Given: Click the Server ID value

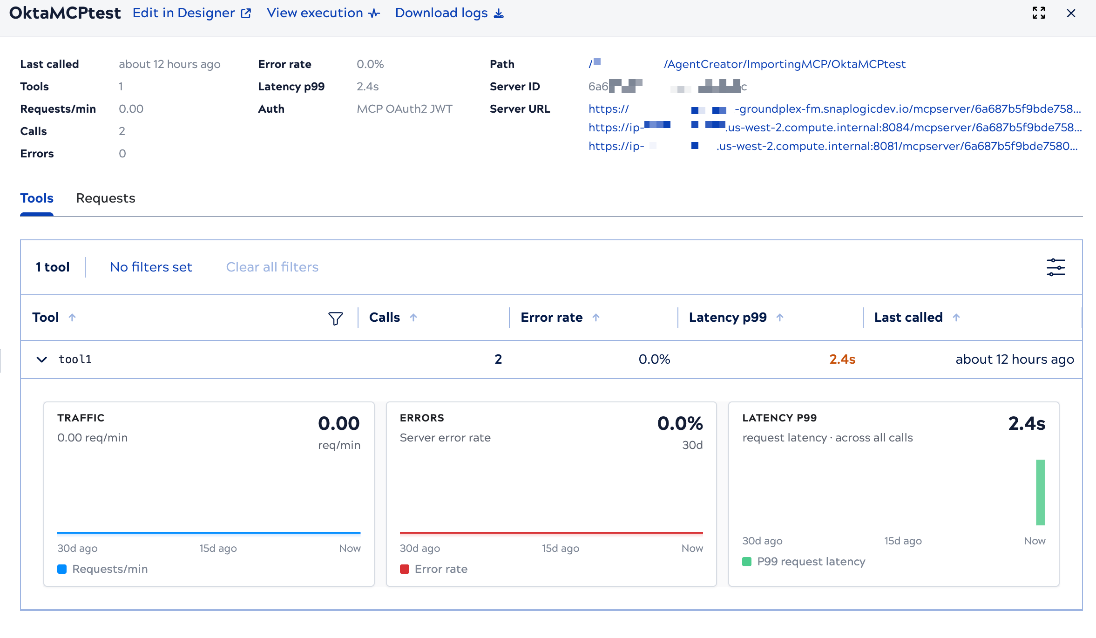Looking at the screenshot, I should (x=668, y=87).
